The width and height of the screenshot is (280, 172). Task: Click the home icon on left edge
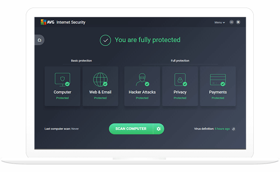[39, 40]
